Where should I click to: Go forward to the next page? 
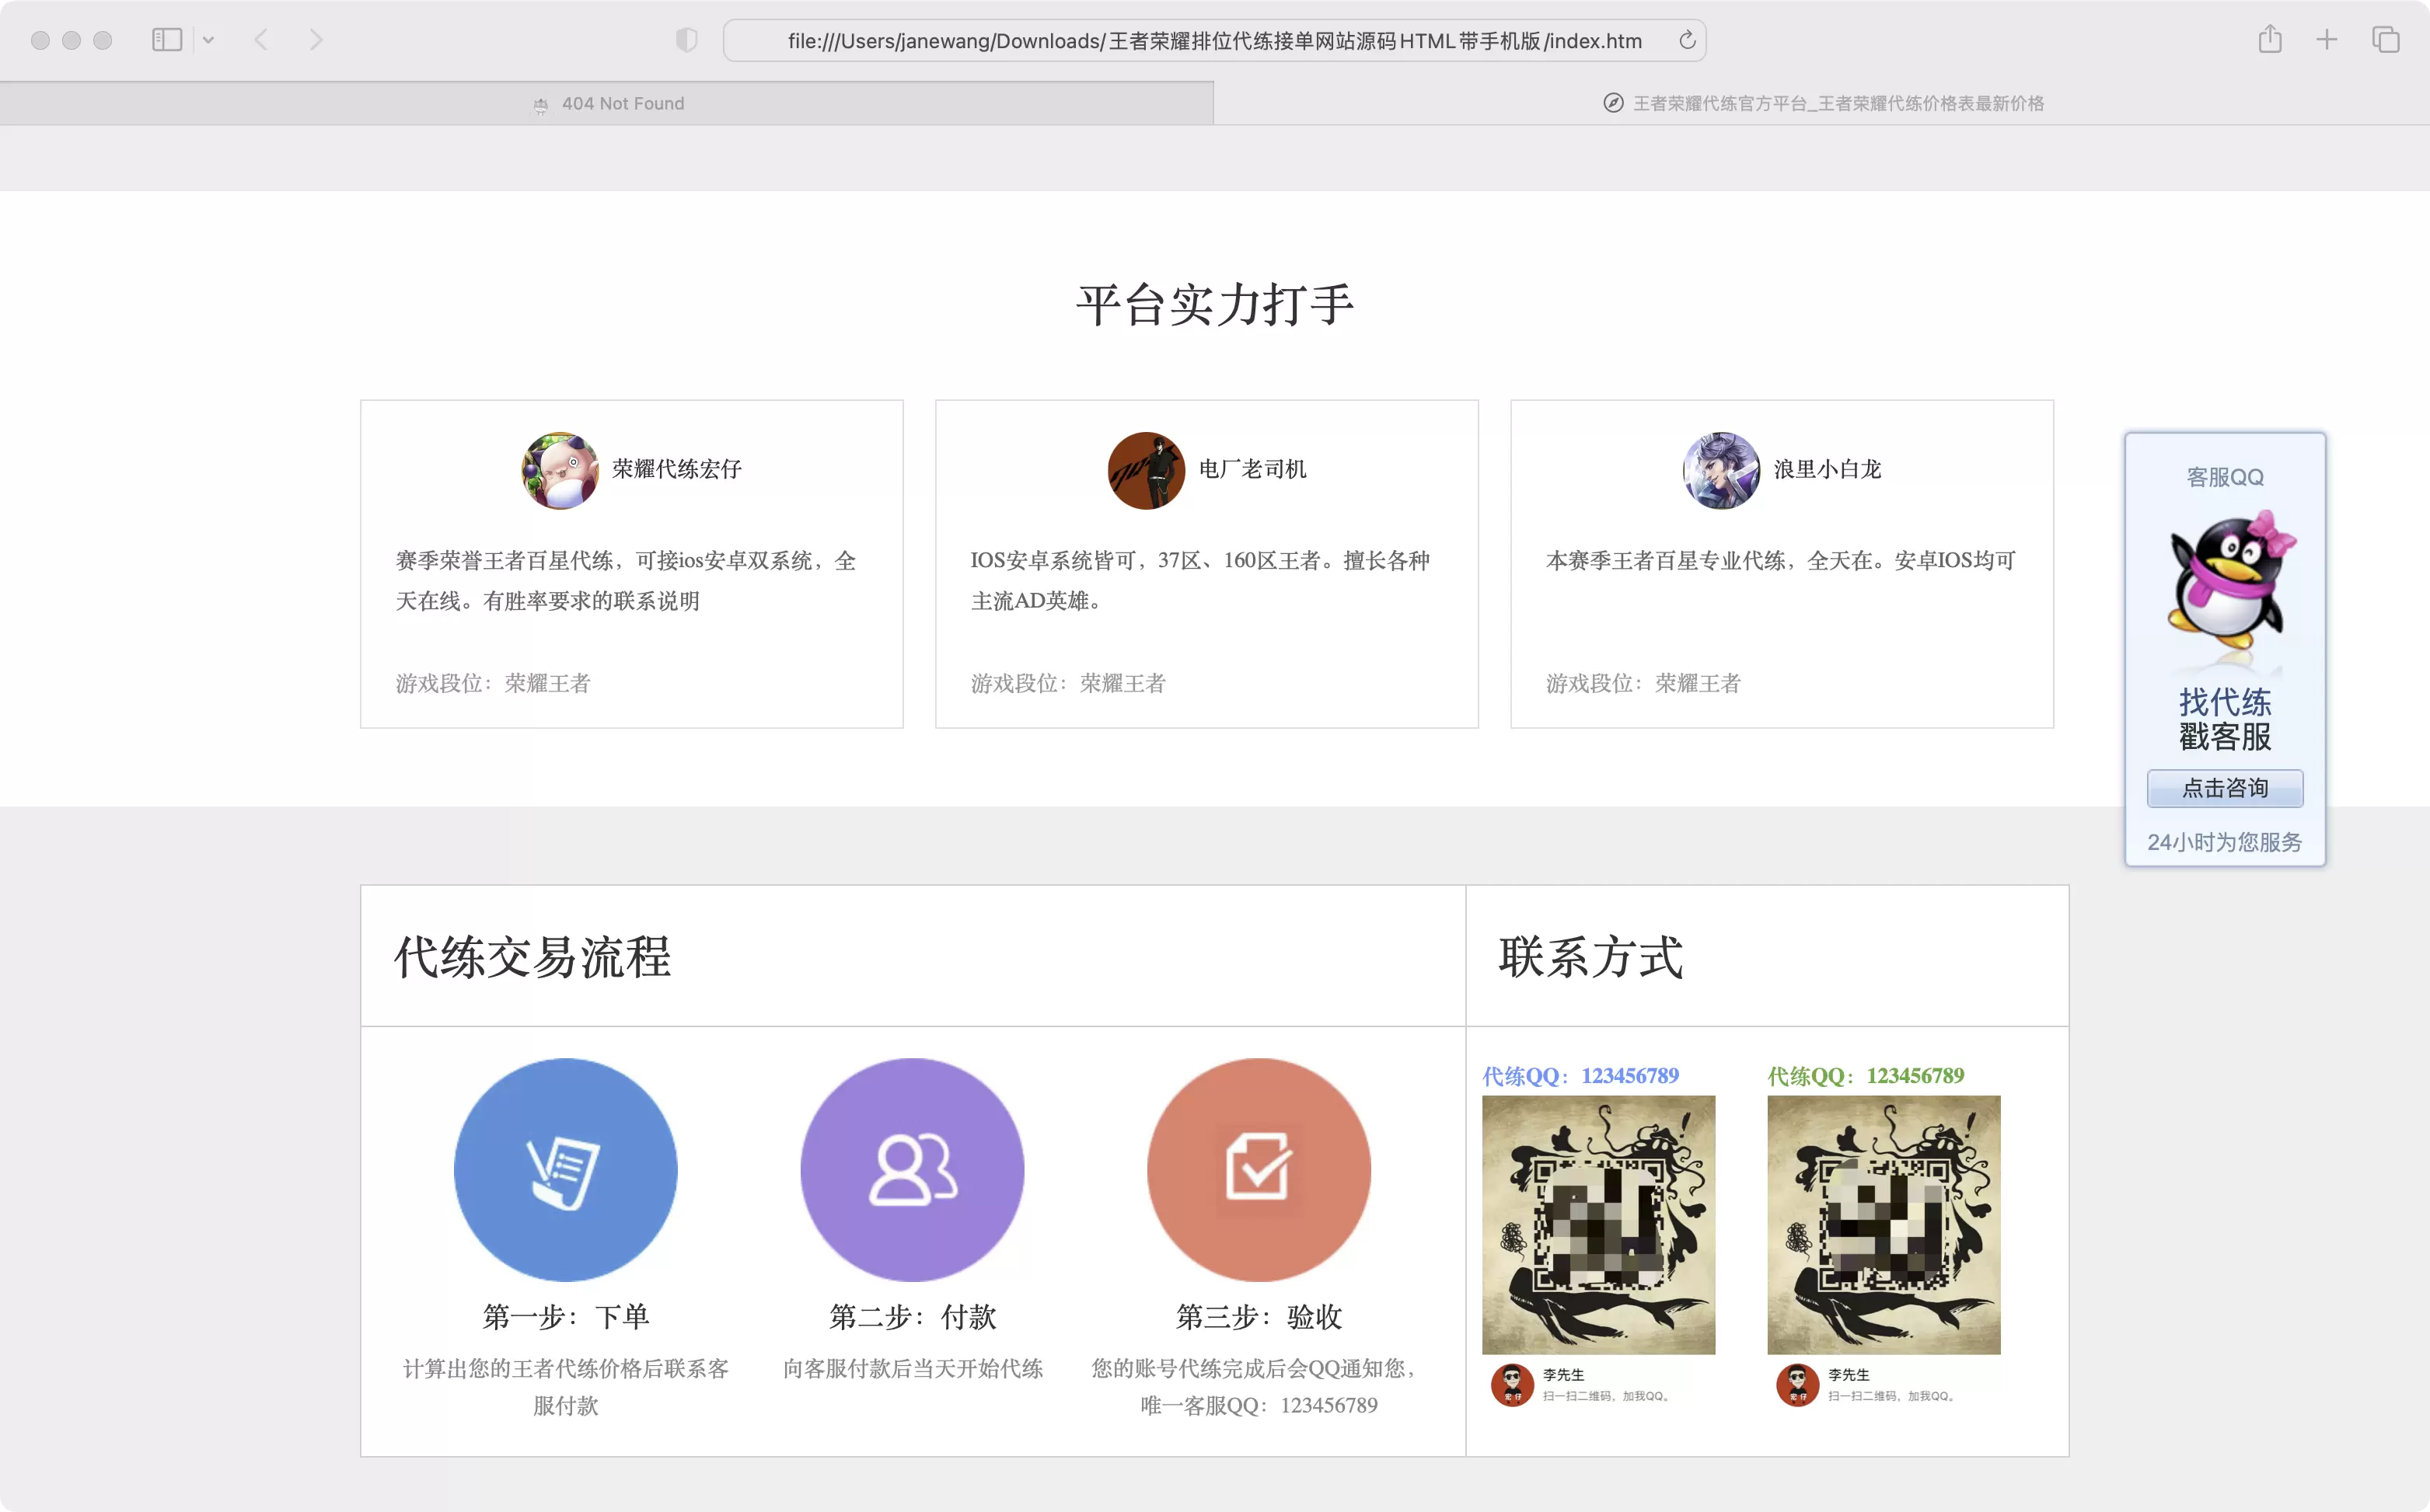point(316,40)
